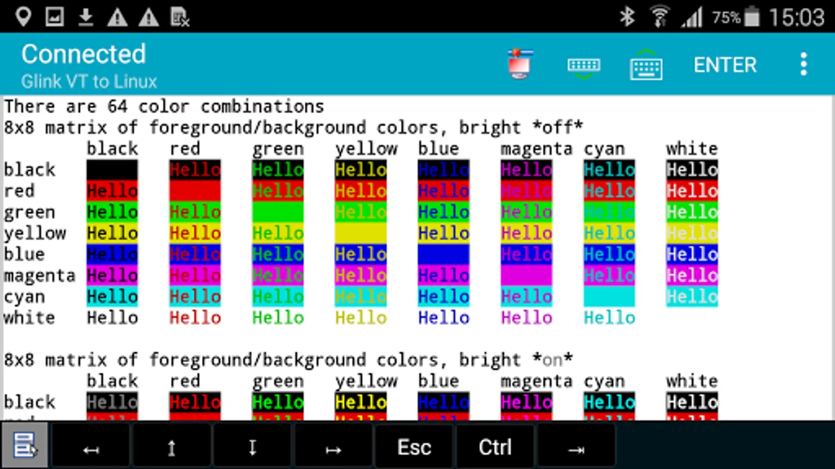This screenshot has width=835, height=469.
Task: Tap the Bluetooth status icon
Action: 627,17
